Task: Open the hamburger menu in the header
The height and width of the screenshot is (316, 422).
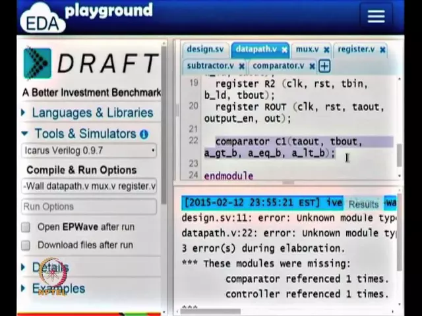Action: 376,16
